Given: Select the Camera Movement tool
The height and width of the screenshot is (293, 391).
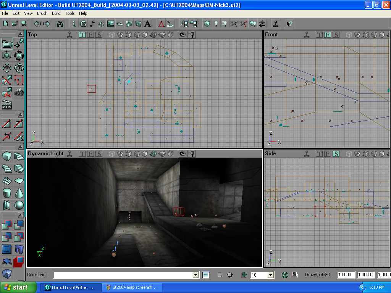Looking at the screenshot, I should 7,44.
